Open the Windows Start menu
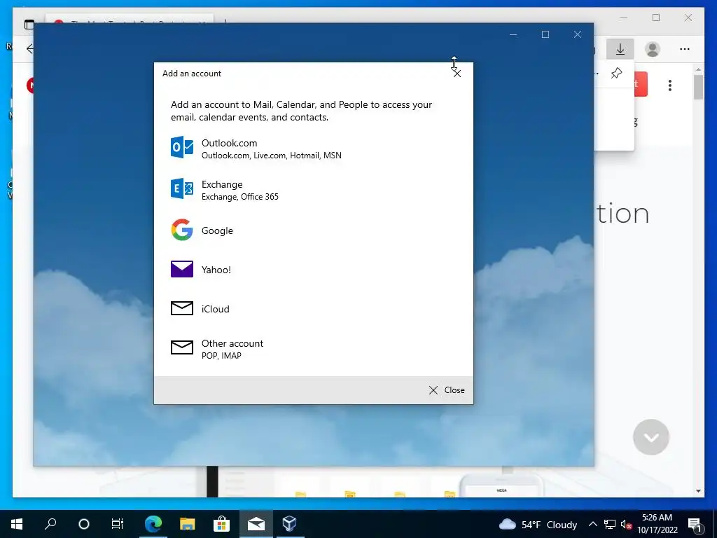 coord(17,524)
